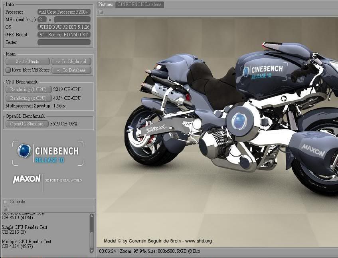
Task: Click the console scrollbar up arrow
Action: (92, 216)
